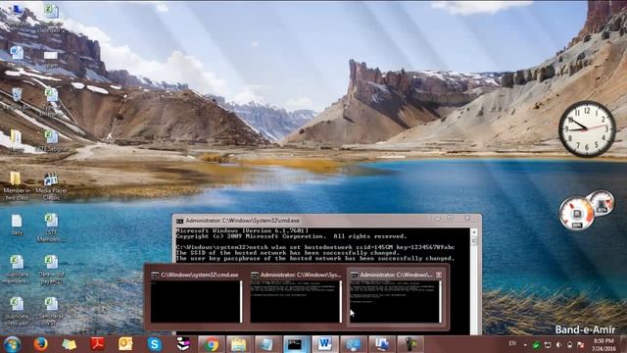Click the 'Microsoft Windows [Version 6.1.7601]' line
Image resolution: width=627 pixels, height=353 pixels.
(242, 230)
